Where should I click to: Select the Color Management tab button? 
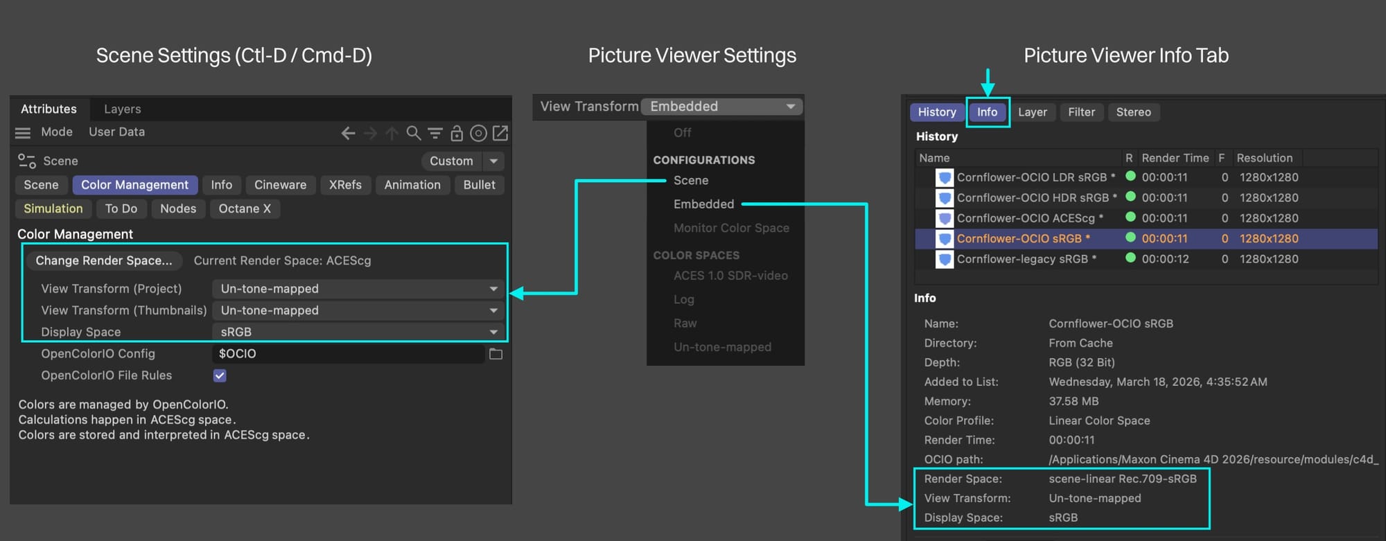click(134, 185)
